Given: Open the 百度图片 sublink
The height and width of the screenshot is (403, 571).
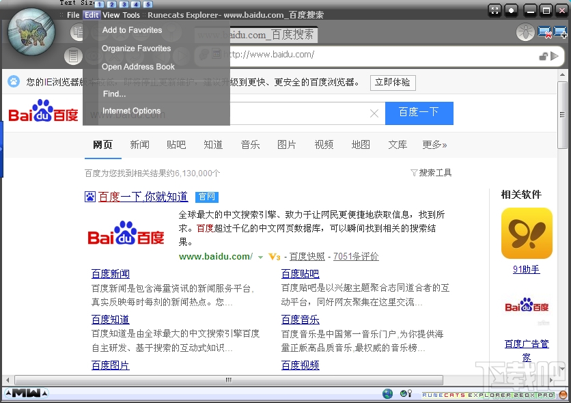Looking at the screenshot, I should (x=111, y=365).
